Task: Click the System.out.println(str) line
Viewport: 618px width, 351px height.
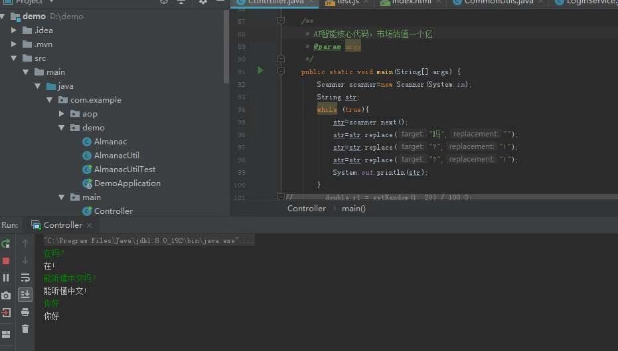Action: tap(380, 172)
